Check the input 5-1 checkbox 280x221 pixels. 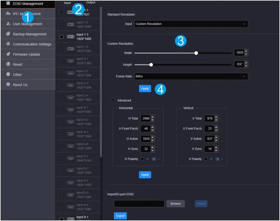(x=62, y=158)
